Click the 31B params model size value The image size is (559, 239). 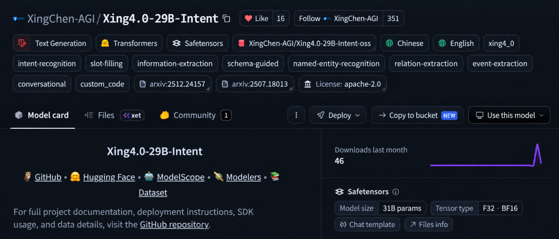(x=403, y=208)
